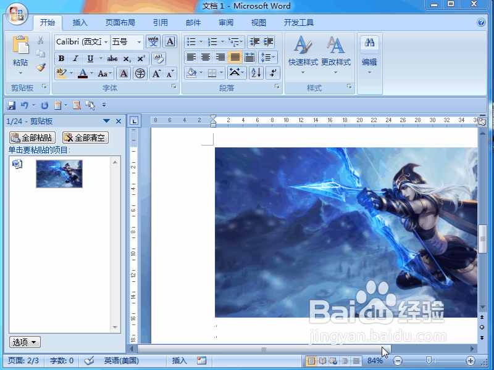Click the Undo icon
This screenshot has width=494, height=370.
coord(25,105)
